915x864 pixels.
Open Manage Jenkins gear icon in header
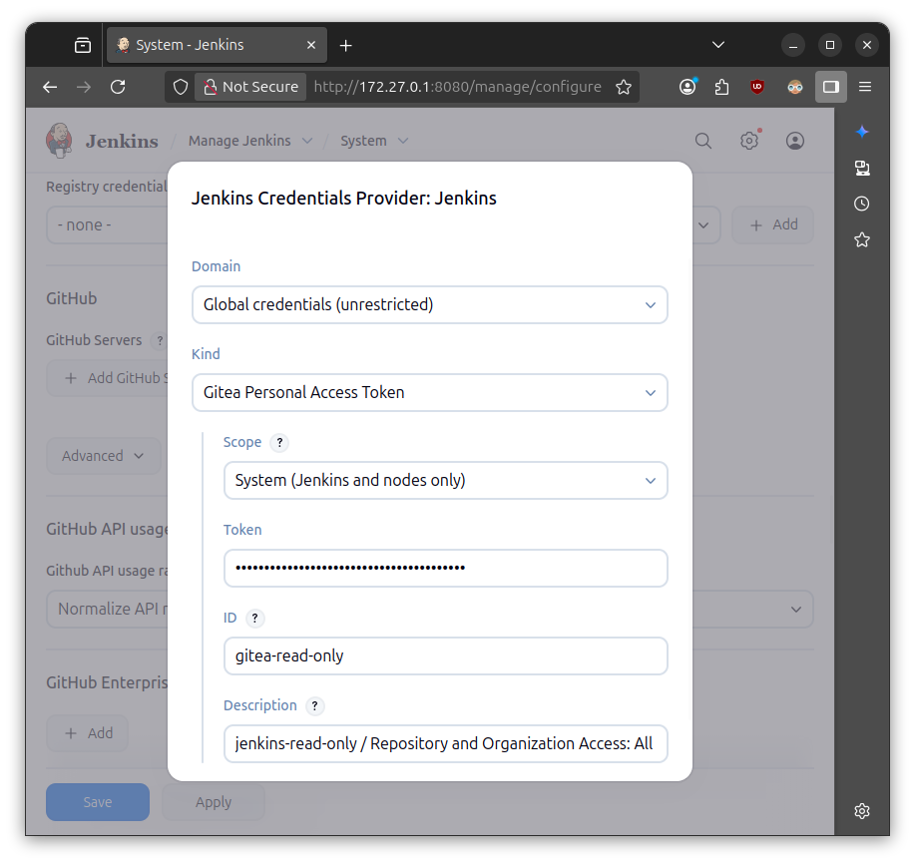tap(749, 141)
